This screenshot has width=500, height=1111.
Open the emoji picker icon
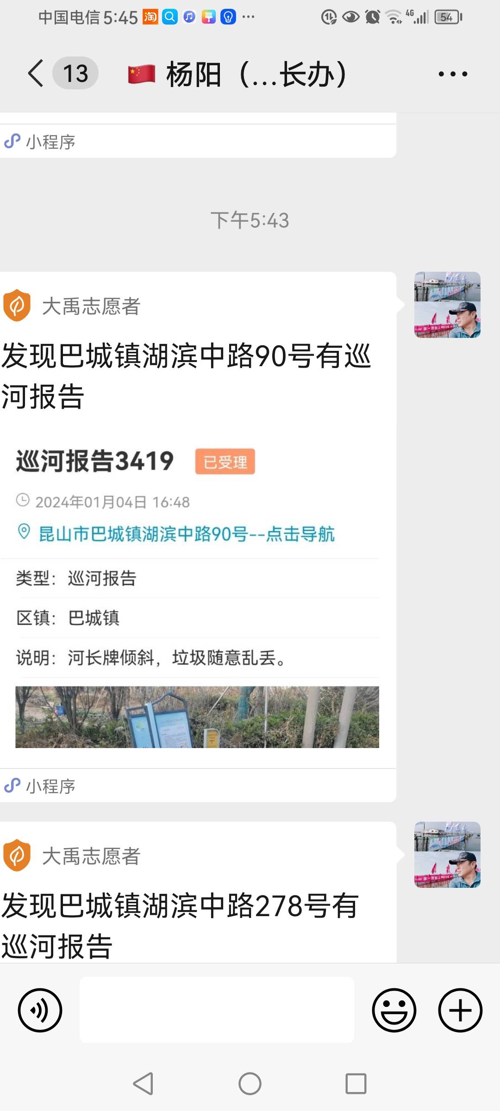pos(394,1010)
